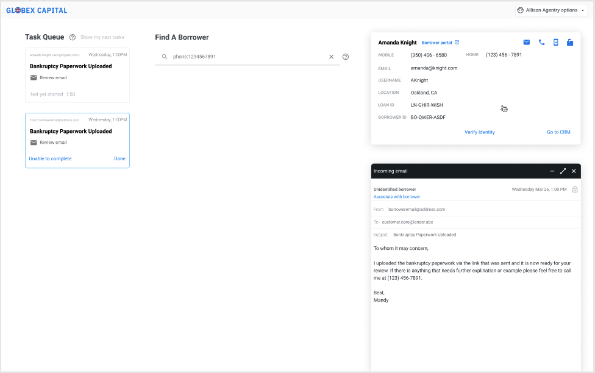Click Unable to complete on the selected task
The width and height of the screenshot is (595, 373).
(50, 158)
